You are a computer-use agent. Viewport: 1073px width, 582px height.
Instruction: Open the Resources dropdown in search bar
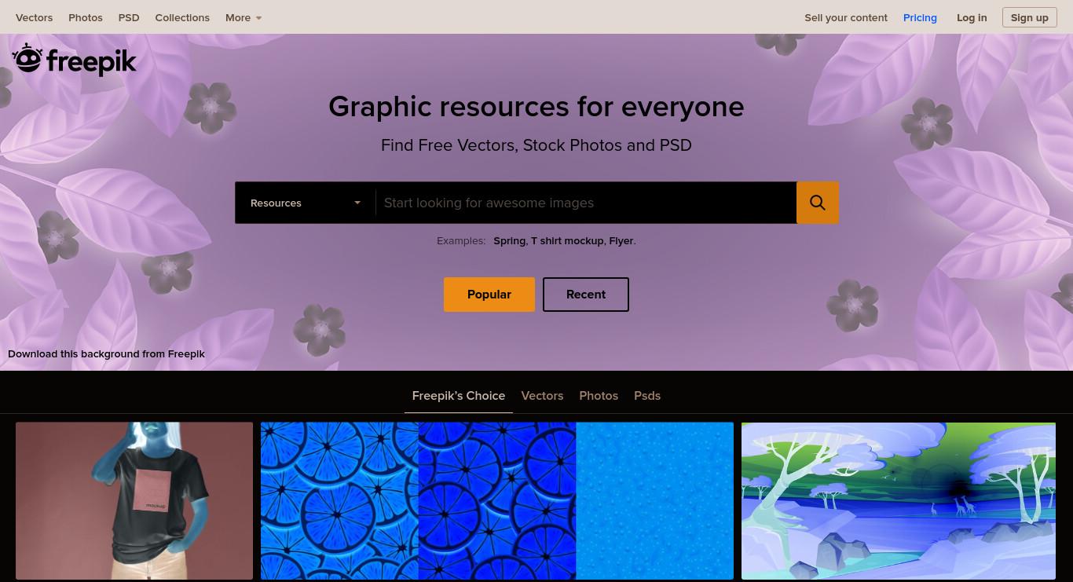[x=306, y=203]
